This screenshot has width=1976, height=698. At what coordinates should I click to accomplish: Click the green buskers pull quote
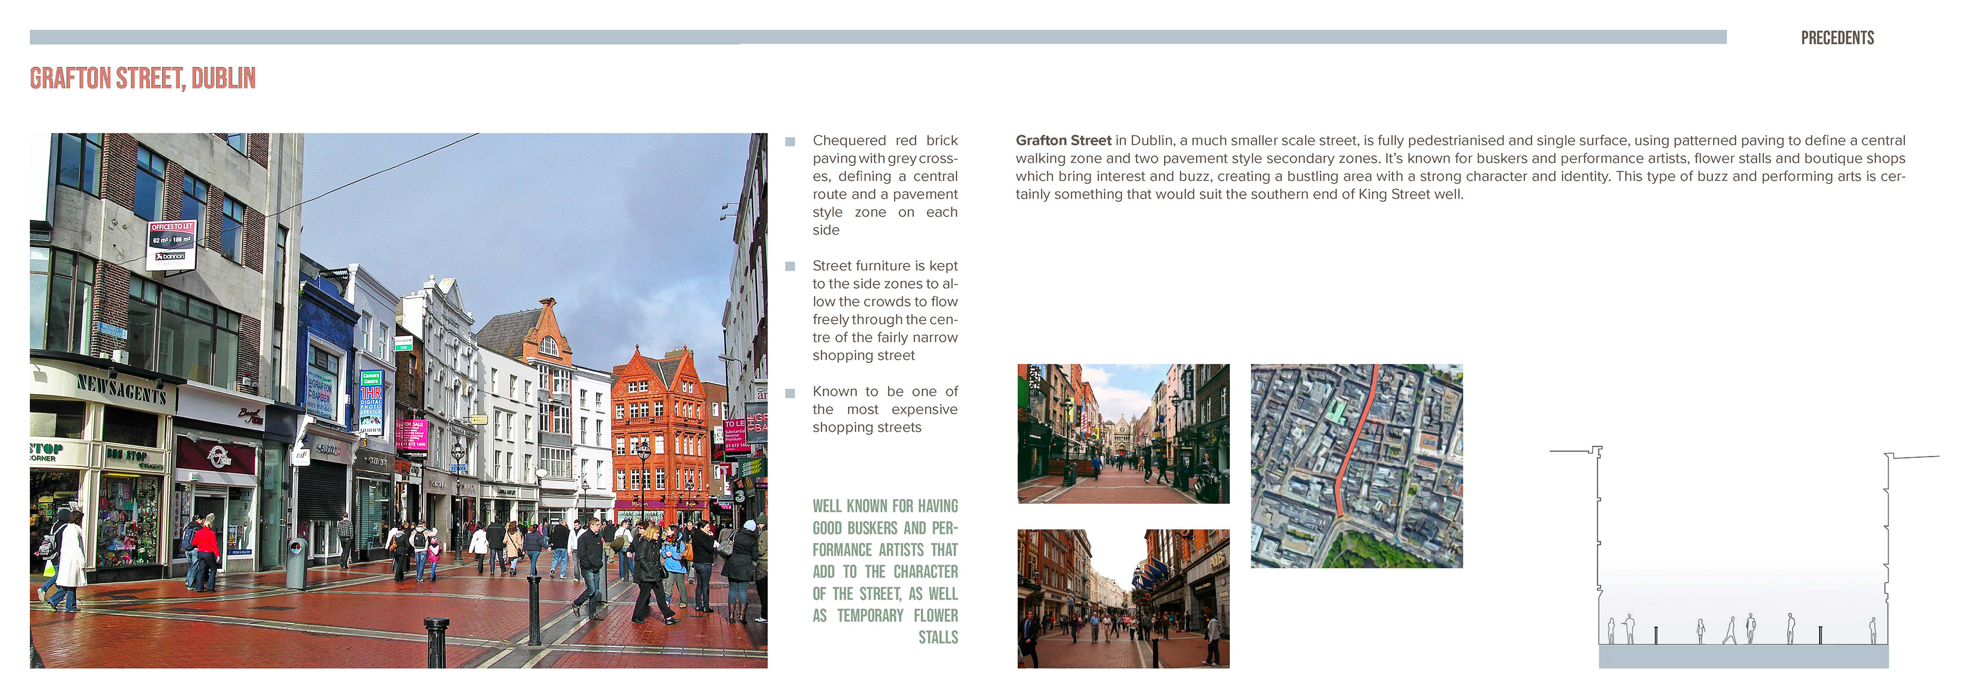point(885,571)
